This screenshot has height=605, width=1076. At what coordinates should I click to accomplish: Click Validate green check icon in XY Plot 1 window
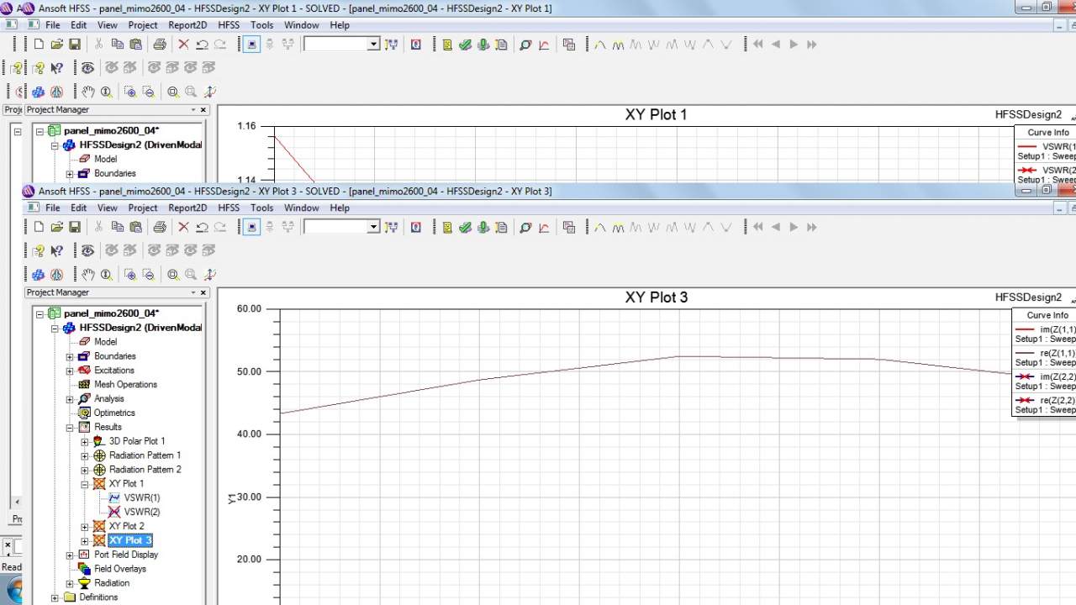465,44
